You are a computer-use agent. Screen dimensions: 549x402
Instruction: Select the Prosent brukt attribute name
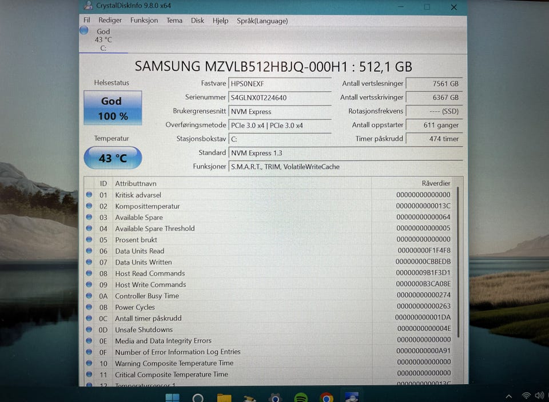click(136, 240)
